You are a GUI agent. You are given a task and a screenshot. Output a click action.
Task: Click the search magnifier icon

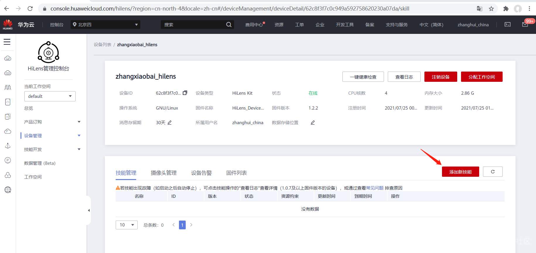coord(229,25)
